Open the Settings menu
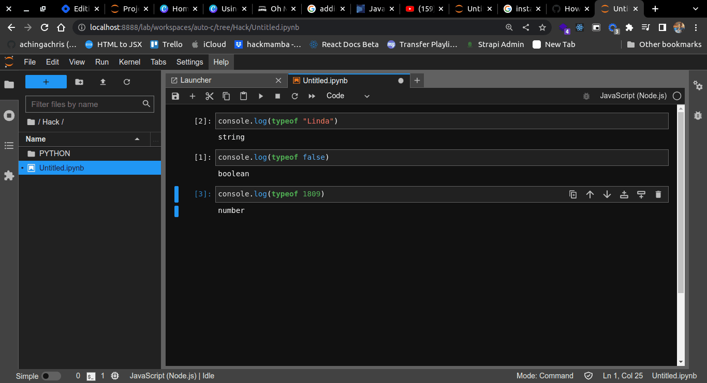707x383 pixels. coord(189,62)
